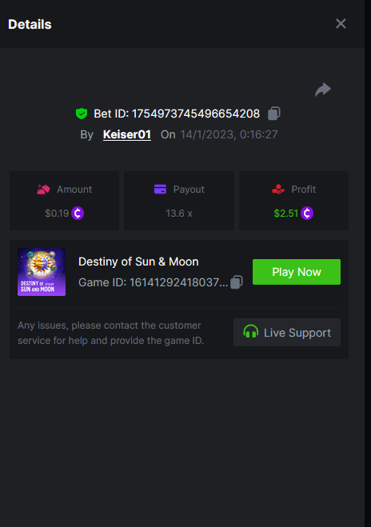This screenshot has height=527, width=371.
Task: Click the purple coin beside $2.51
Action: (307, 213)
